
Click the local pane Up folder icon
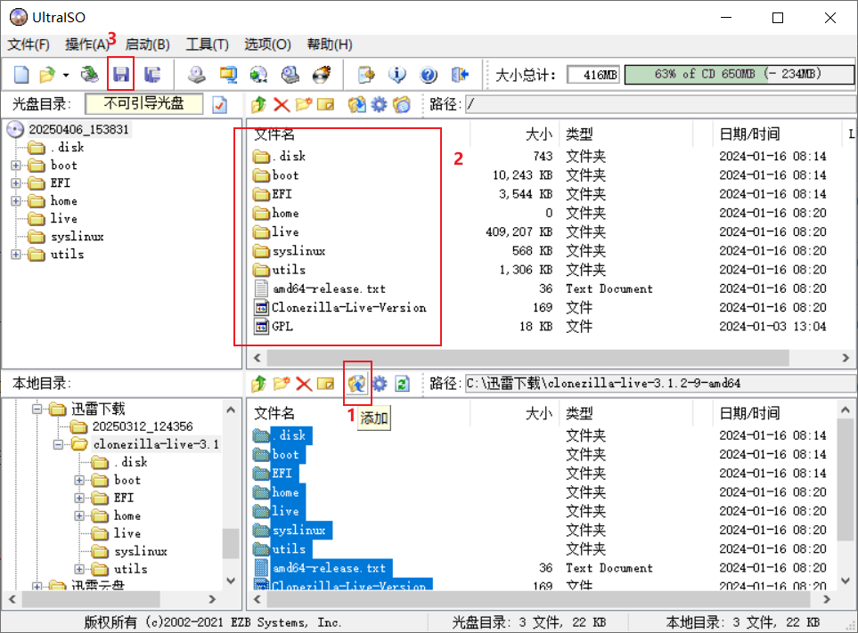(x=258, y=384)
